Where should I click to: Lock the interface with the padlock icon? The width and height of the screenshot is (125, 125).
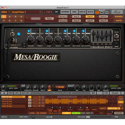4,93
